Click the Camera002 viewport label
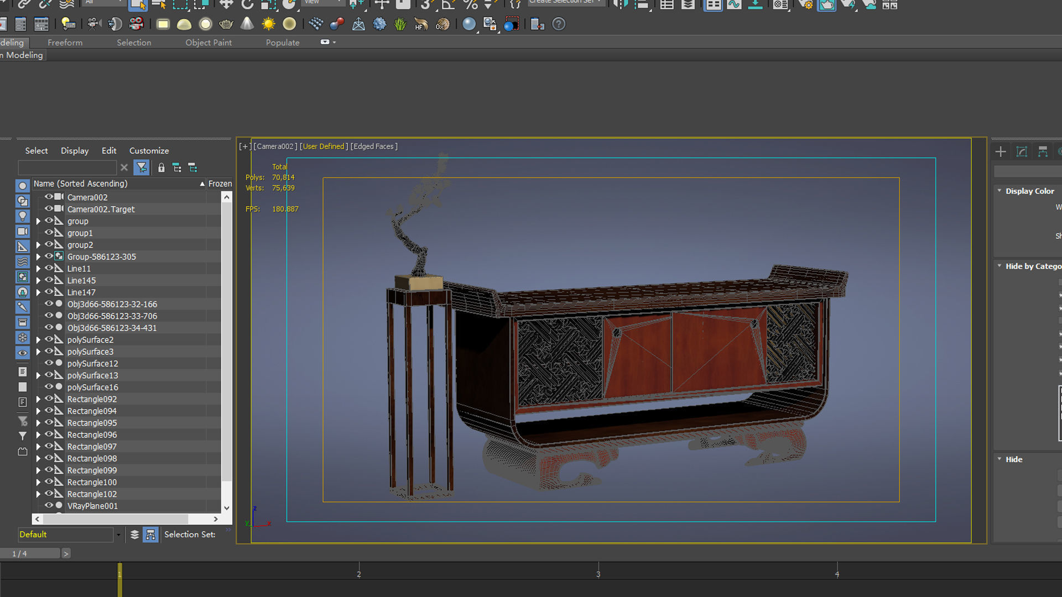 [275, 146]
